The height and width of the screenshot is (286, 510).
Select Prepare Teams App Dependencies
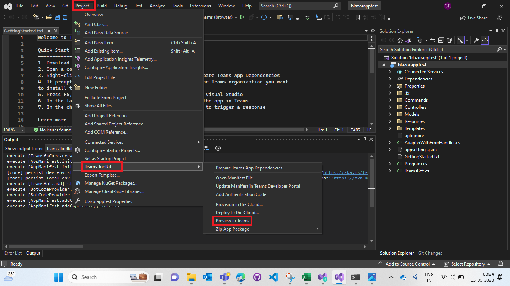249,168
